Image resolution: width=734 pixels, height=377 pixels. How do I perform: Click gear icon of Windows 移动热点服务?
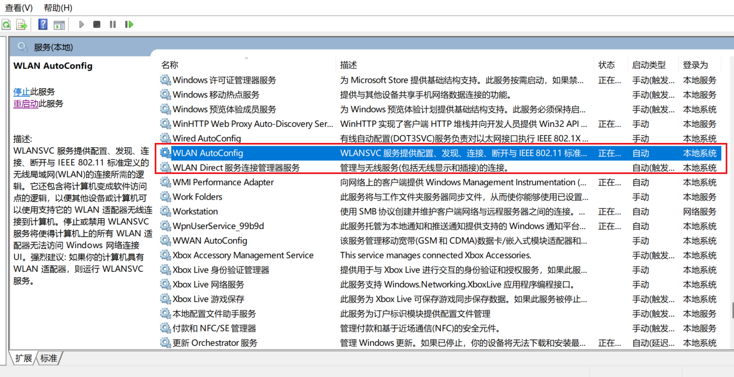coord(165,95)
